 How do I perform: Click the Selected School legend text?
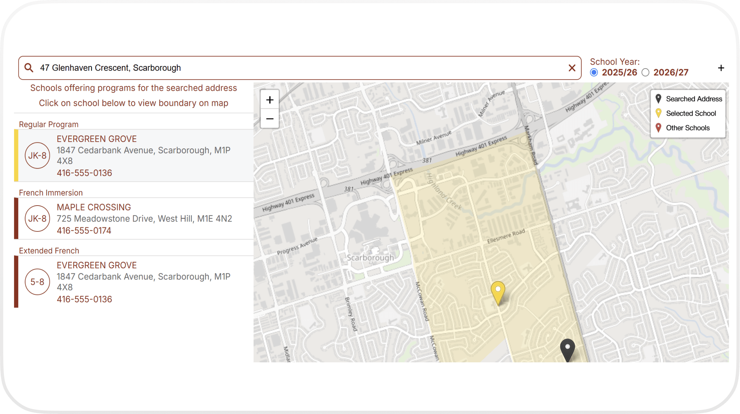(691, 113)
